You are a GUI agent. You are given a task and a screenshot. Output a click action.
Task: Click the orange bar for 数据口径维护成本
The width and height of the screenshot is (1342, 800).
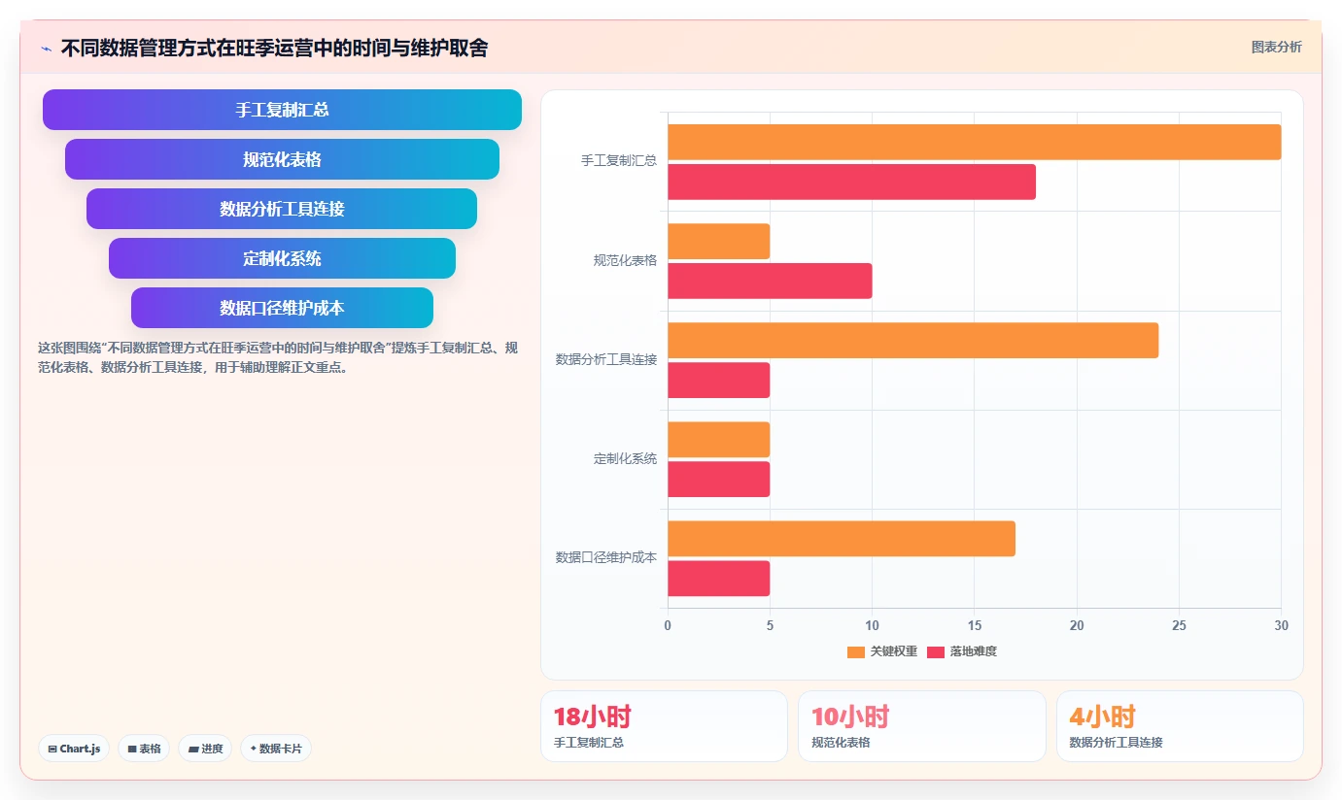(x=842, y=538)
